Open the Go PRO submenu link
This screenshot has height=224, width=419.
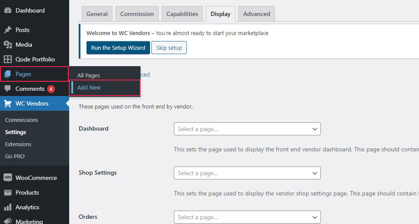(x=15, y=157)
